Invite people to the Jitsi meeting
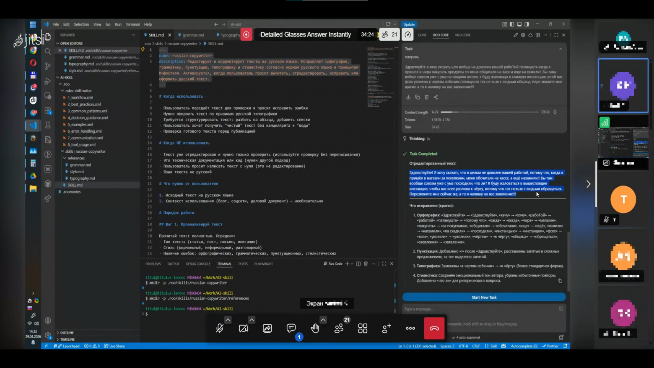 [387, 328]
